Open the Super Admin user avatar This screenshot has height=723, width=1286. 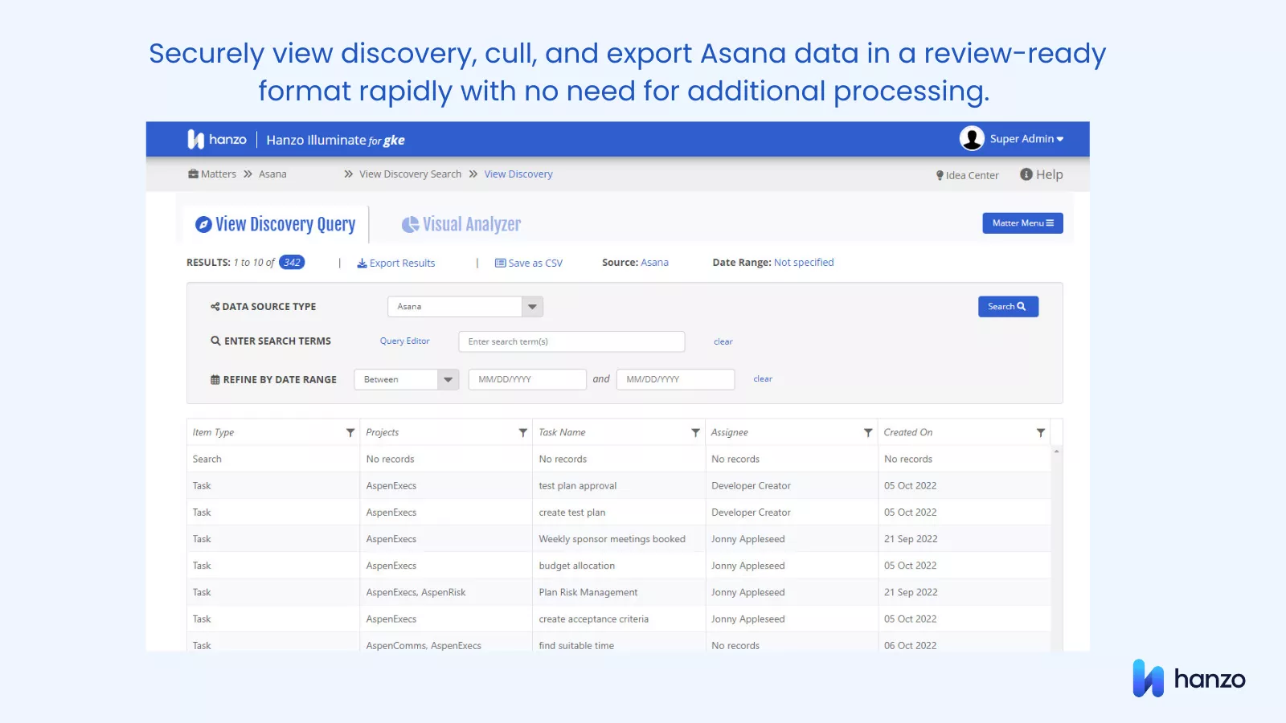click(972, 139)
